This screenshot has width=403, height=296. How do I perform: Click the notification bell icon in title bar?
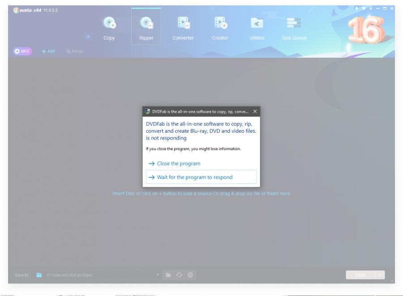point(356,8)
